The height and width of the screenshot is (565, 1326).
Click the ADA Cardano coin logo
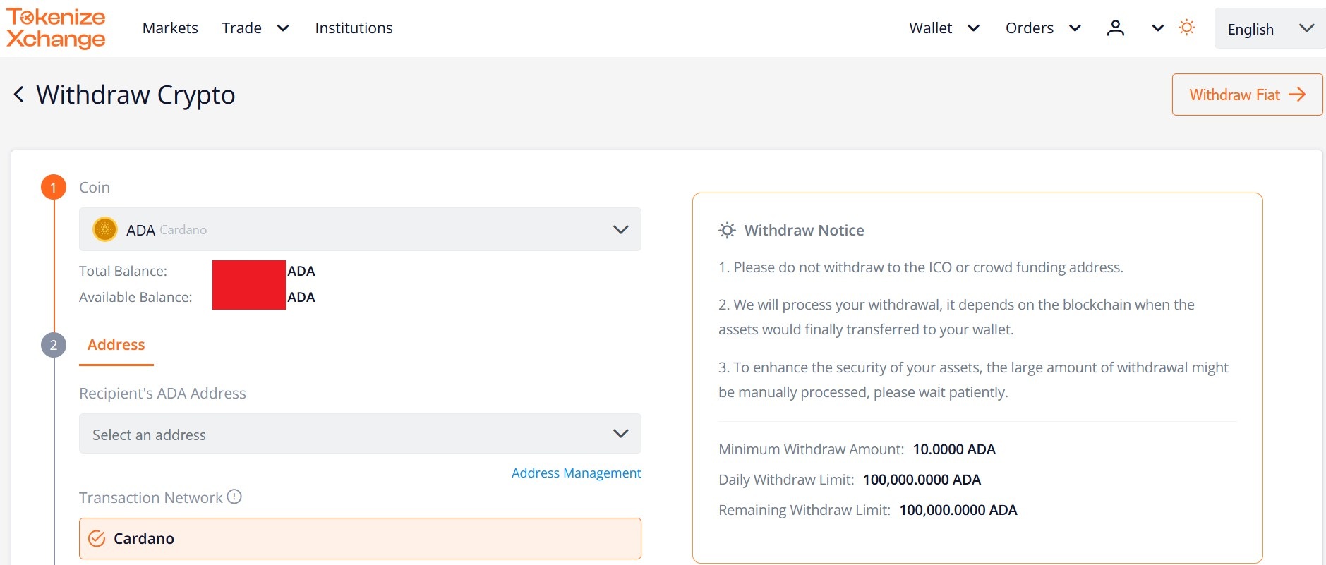tap(105, 229)
